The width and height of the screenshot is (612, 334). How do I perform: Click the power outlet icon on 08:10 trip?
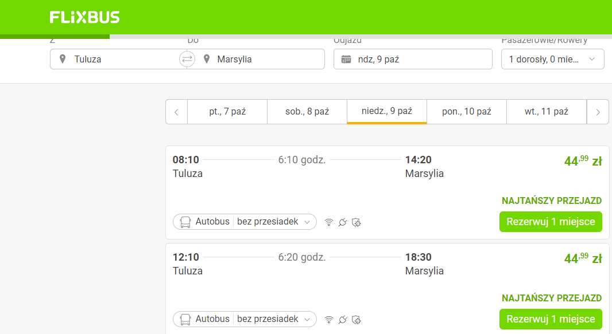pos(343,222)
